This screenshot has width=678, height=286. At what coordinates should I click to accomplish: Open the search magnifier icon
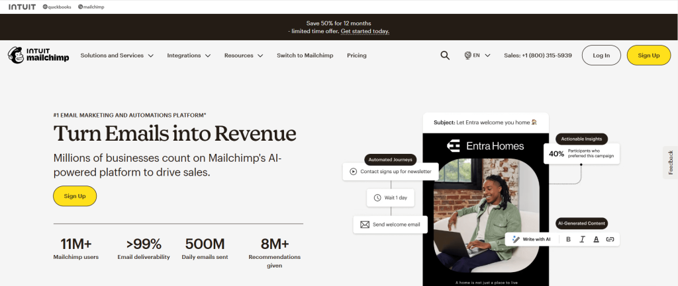pyautogui.click(x=445, y=55)
